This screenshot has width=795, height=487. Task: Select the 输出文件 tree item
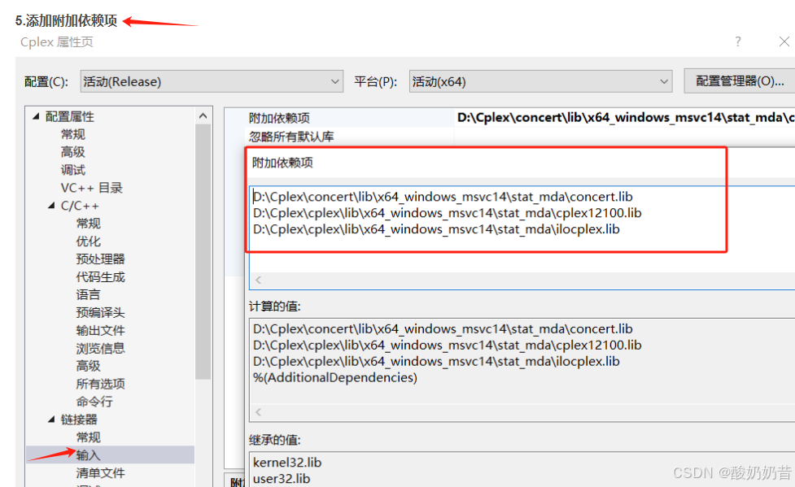pyautogui.click(x=100, y=330)
